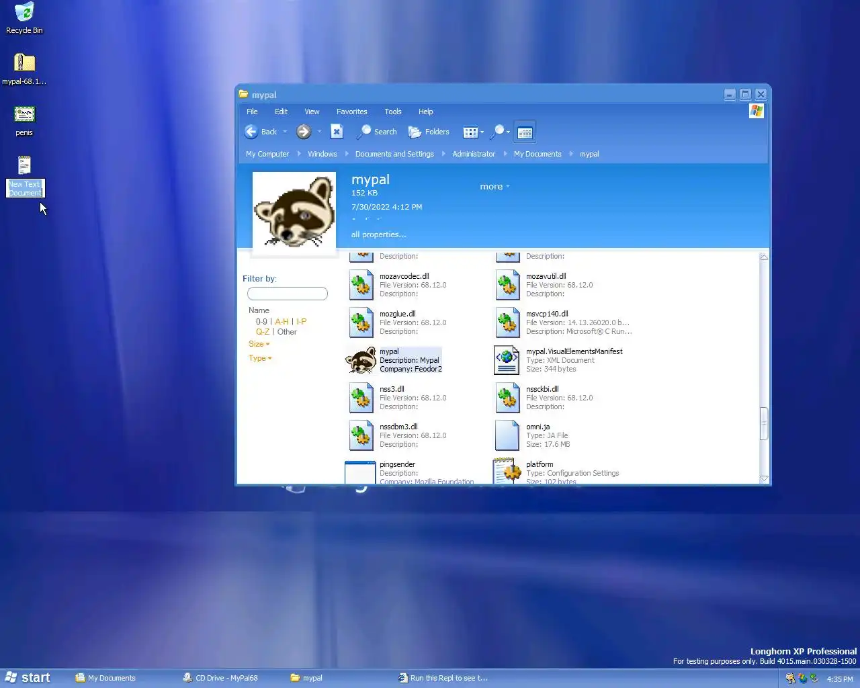
Task: Click the magnifier zoom toolbar icon
Action: [498, 132]
